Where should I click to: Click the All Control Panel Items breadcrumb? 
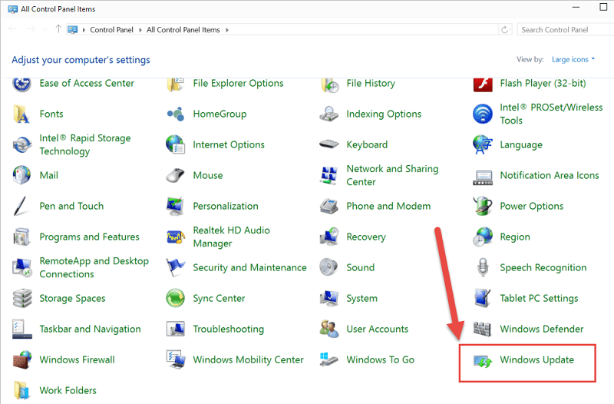[183, 30]
